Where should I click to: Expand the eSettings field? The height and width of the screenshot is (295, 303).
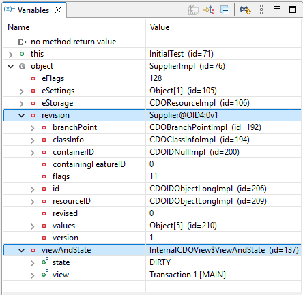21,91
